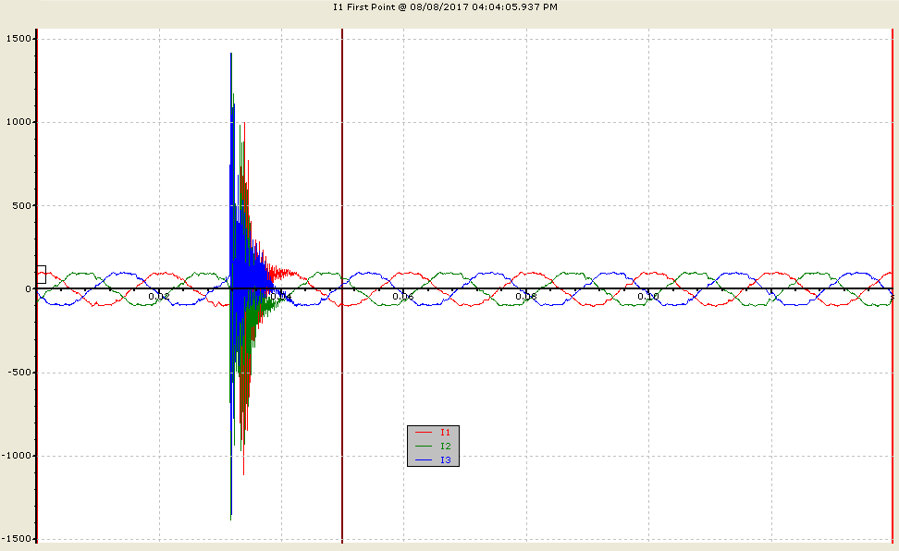Click the -500 label on the vertical axis
899x551 pixels.
19,373
